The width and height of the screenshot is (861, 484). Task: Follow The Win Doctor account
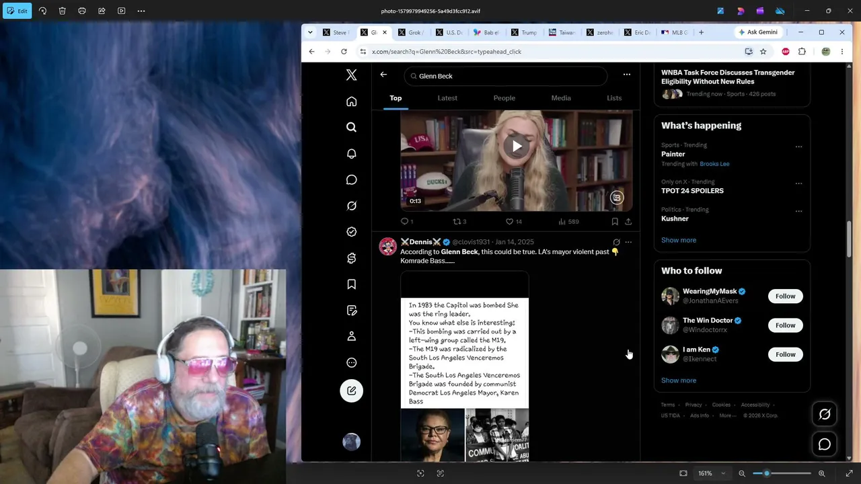click(785, 325)
